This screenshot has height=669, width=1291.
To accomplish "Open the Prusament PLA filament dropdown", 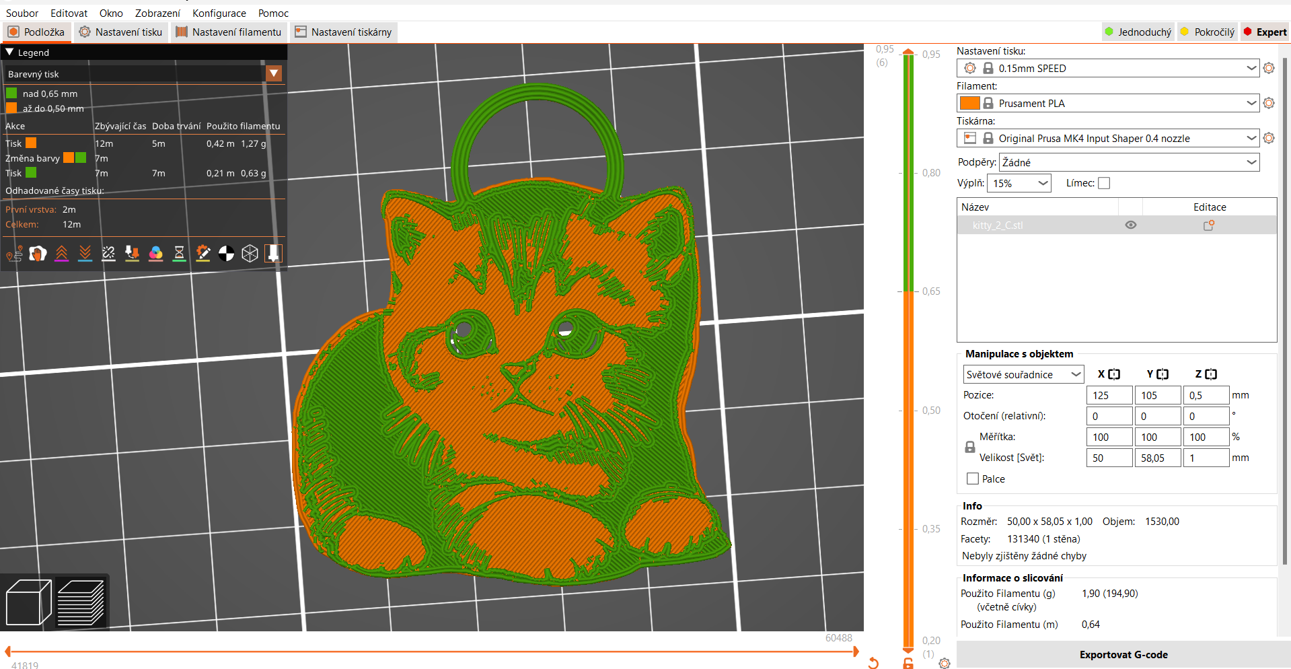I will coord(1108,103).
